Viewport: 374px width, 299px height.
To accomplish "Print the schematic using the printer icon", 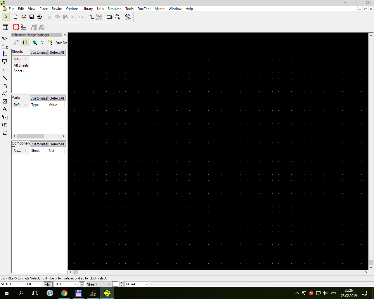I will click(39, 17).
